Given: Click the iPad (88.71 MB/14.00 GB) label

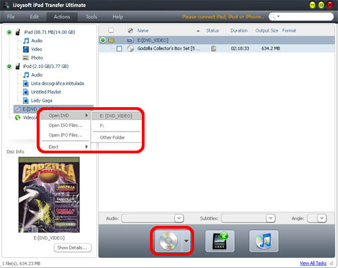Looking at the screenshot, I should (50, 32).
